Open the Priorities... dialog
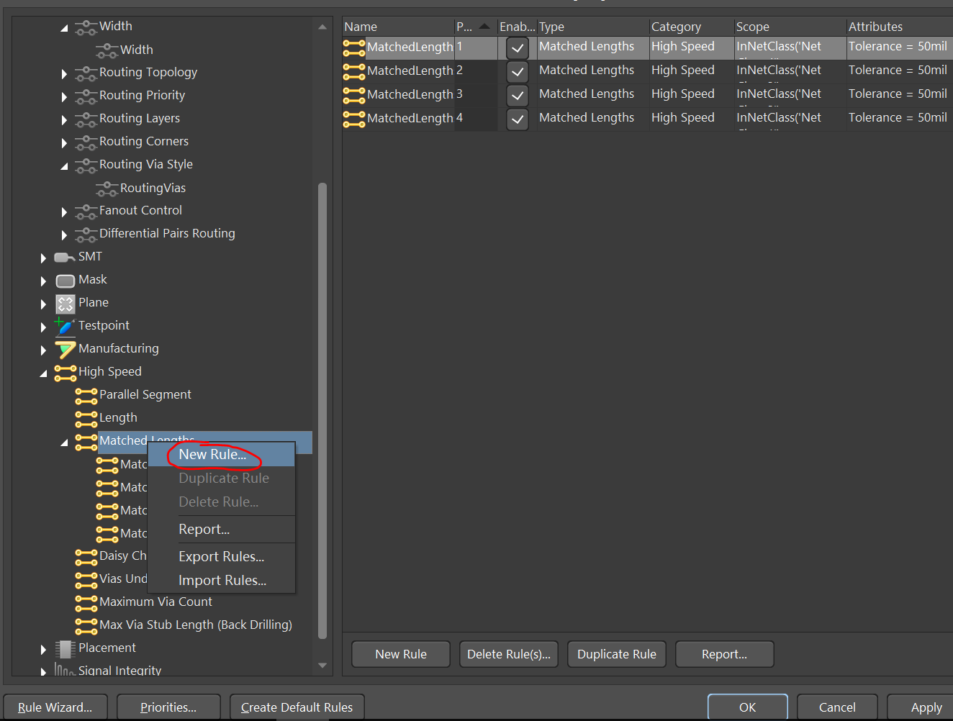 click(168, 707)
